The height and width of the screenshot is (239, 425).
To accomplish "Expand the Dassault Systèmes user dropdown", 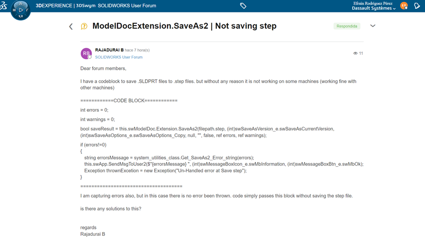I will (374, 8).
